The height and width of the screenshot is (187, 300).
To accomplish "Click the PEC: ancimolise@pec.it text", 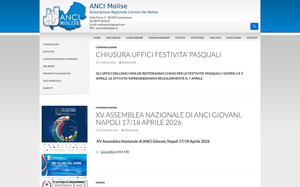I will pyautogui.click(x=103, y=28).
